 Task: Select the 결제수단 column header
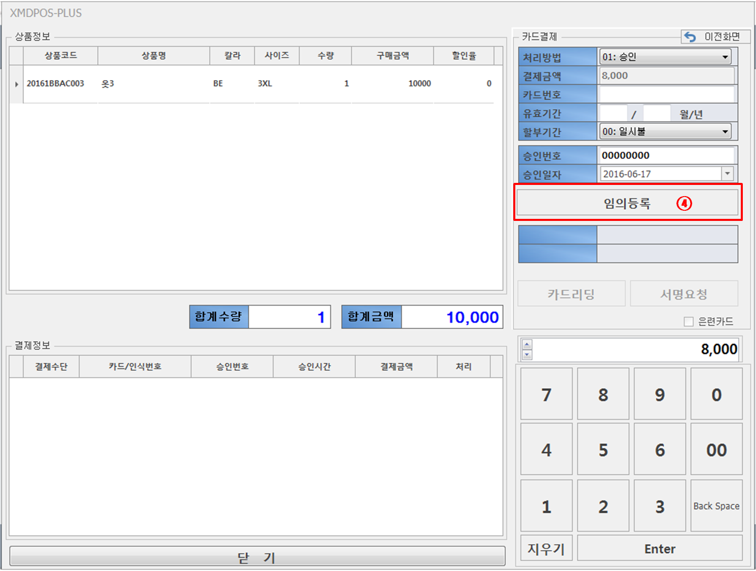(x=51, y=367)
